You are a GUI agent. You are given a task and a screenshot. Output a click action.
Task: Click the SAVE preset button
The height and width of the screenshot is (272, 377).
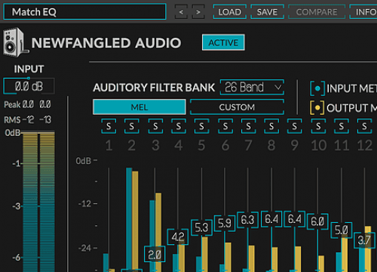point(267,12)
